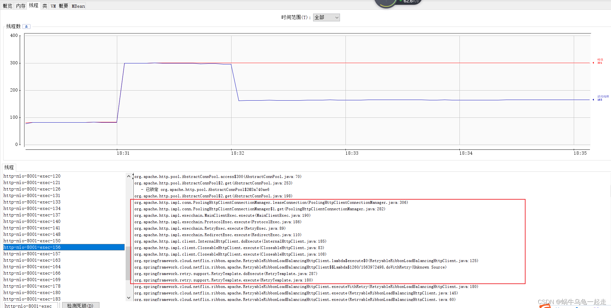Click stack line RedirectExec.execute
Viewport: 611px width, 308px height.
coord(218,235)
